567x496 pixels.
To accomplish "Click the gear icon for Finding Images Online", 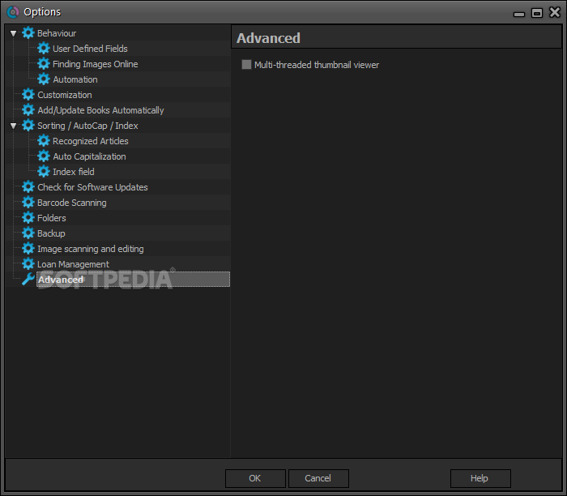I will 44,64.
